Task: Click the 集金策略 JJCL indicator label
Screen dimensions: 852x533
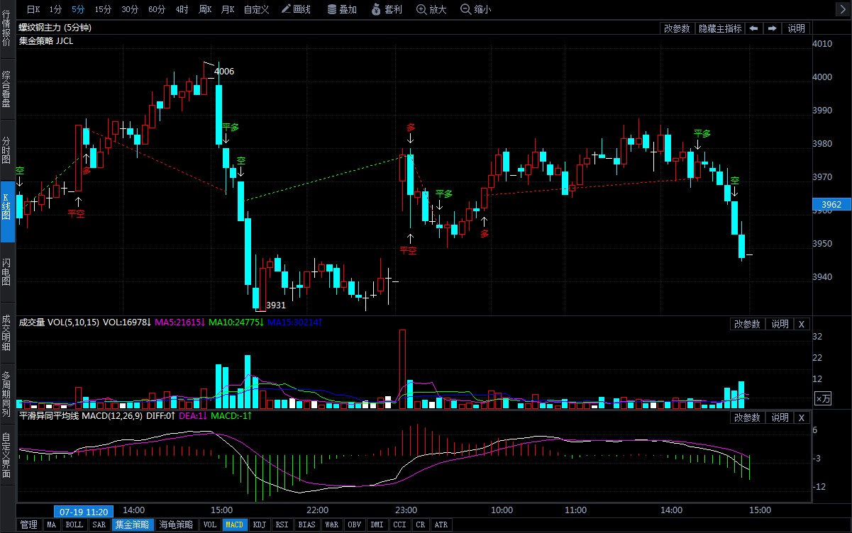Action: click(x=45, y=41)
